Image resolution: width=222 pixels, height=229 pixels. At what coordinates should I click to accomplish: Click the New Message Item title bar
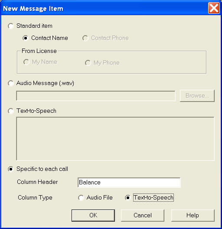104,8
